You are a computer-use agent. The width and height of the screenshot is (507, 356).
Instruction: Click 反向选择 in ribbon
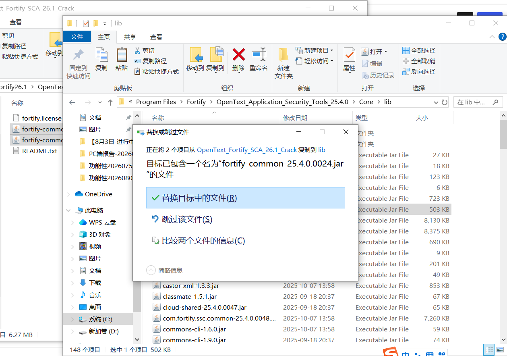click(419, 71)
